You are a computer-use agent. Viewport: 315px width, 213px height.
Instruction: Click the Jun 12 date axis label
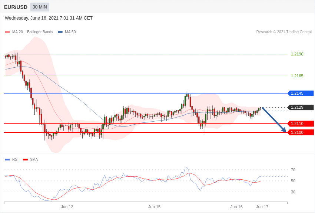coord(67,207)
